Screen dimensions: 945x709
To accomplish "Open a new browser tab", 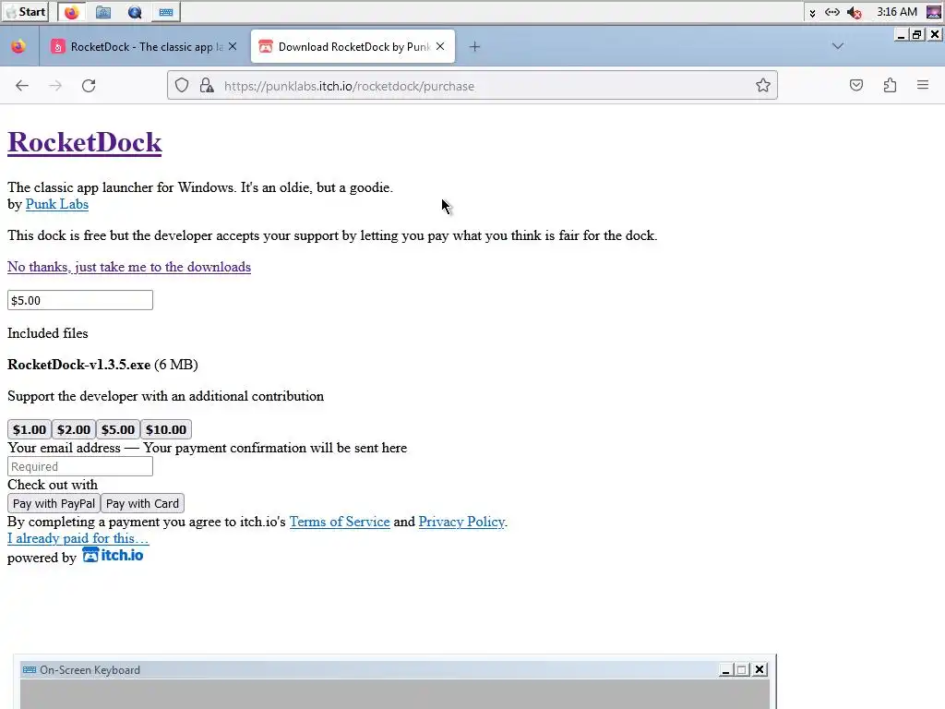I will tap(475, 46).
